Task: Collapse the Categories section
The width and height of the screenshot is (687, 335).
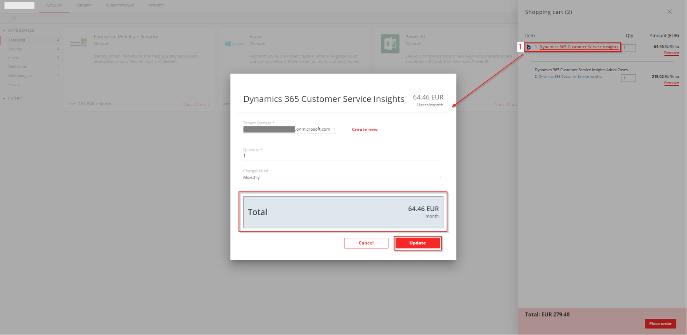Action: 4,30
